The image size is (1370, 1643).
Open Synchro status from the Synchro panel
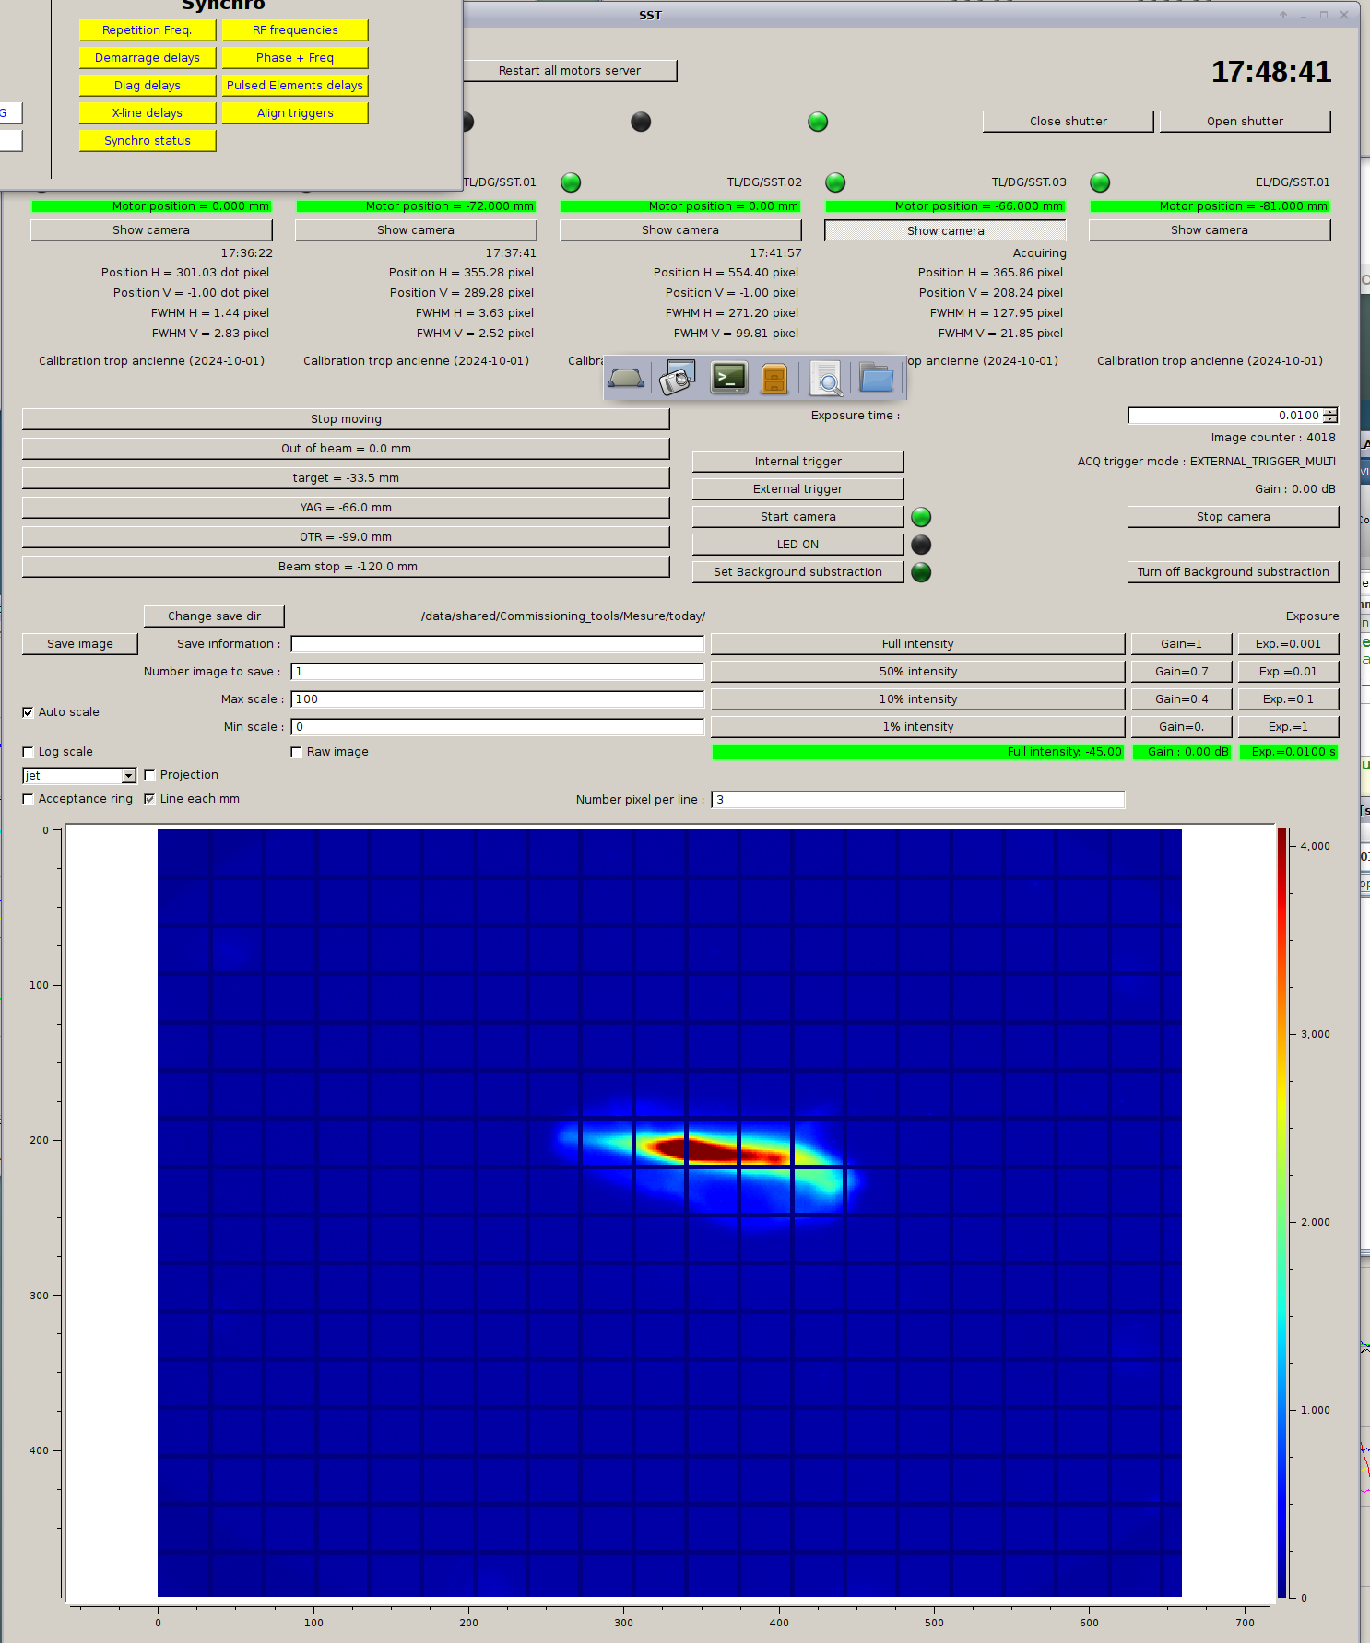[x=148, y=141]
